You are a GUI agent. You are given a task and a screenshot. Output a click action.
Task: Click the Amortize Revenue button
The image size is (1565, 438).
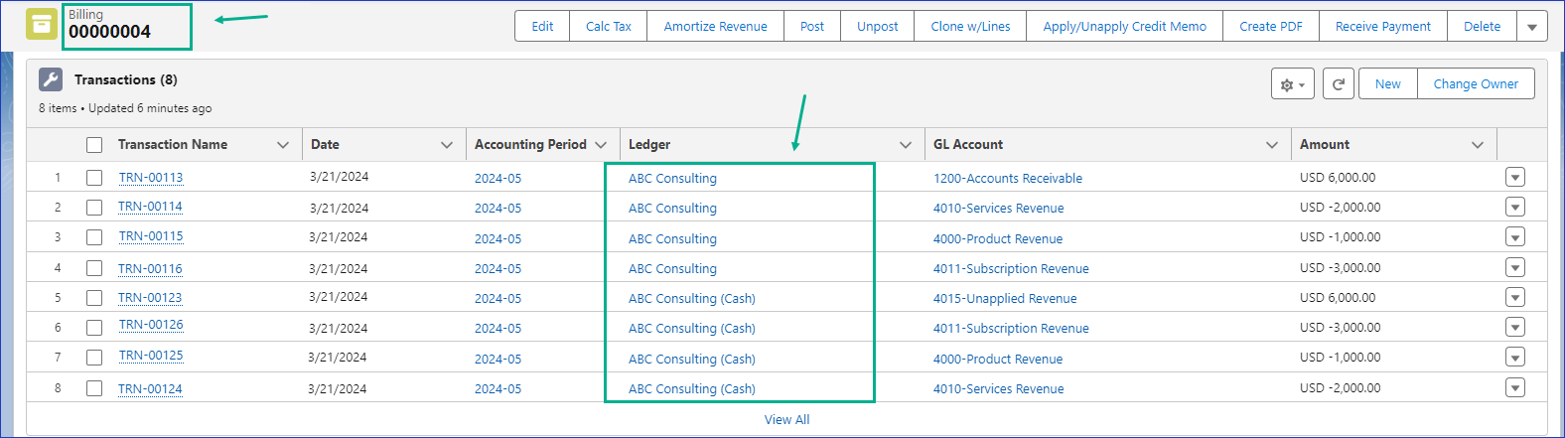715,27
